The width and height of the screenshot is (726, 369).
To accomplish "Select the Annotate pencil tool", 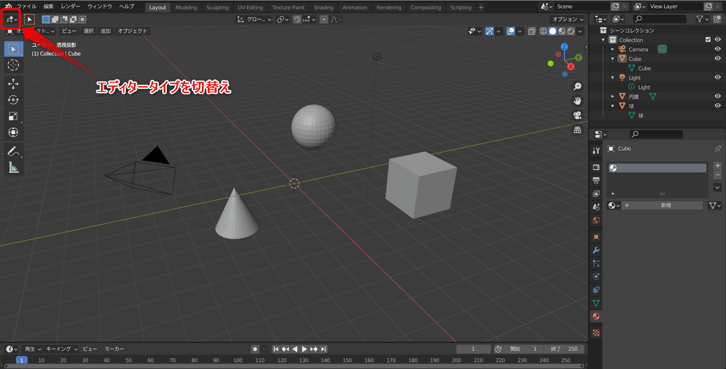I will pos(13,151).
